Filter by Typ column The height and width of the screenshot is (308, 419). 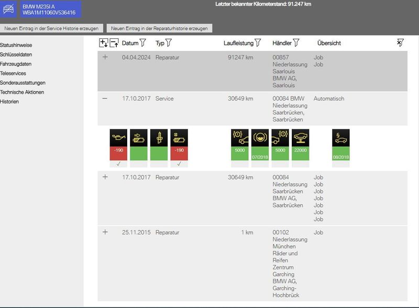168,43
